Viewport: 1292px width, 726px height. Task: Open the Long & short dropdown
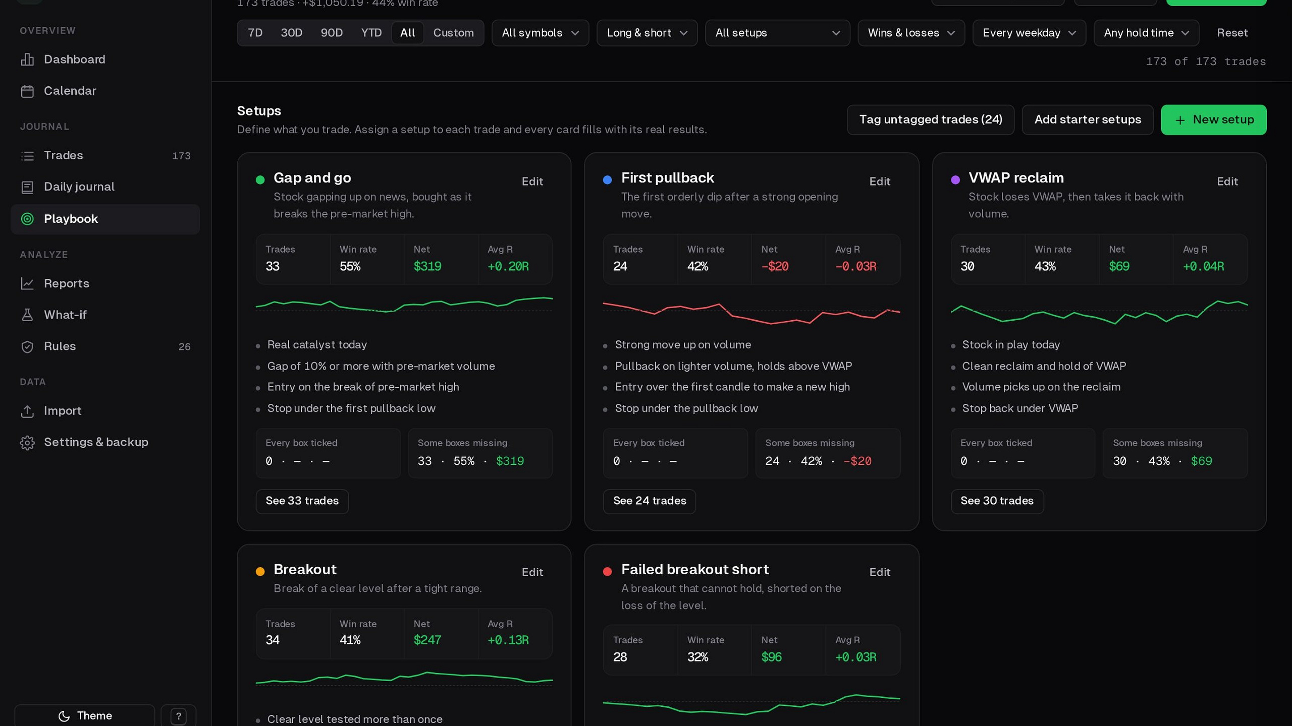point(647,33)
